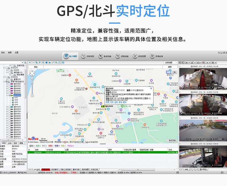Click the camera snapshot icon in video toolbar

coord(198,62)
